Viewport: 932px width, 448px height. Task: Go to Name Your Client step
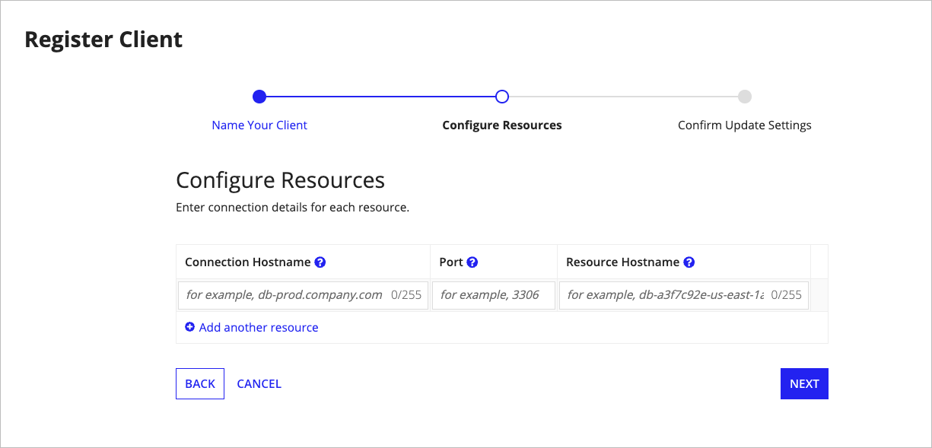point(259,126)
